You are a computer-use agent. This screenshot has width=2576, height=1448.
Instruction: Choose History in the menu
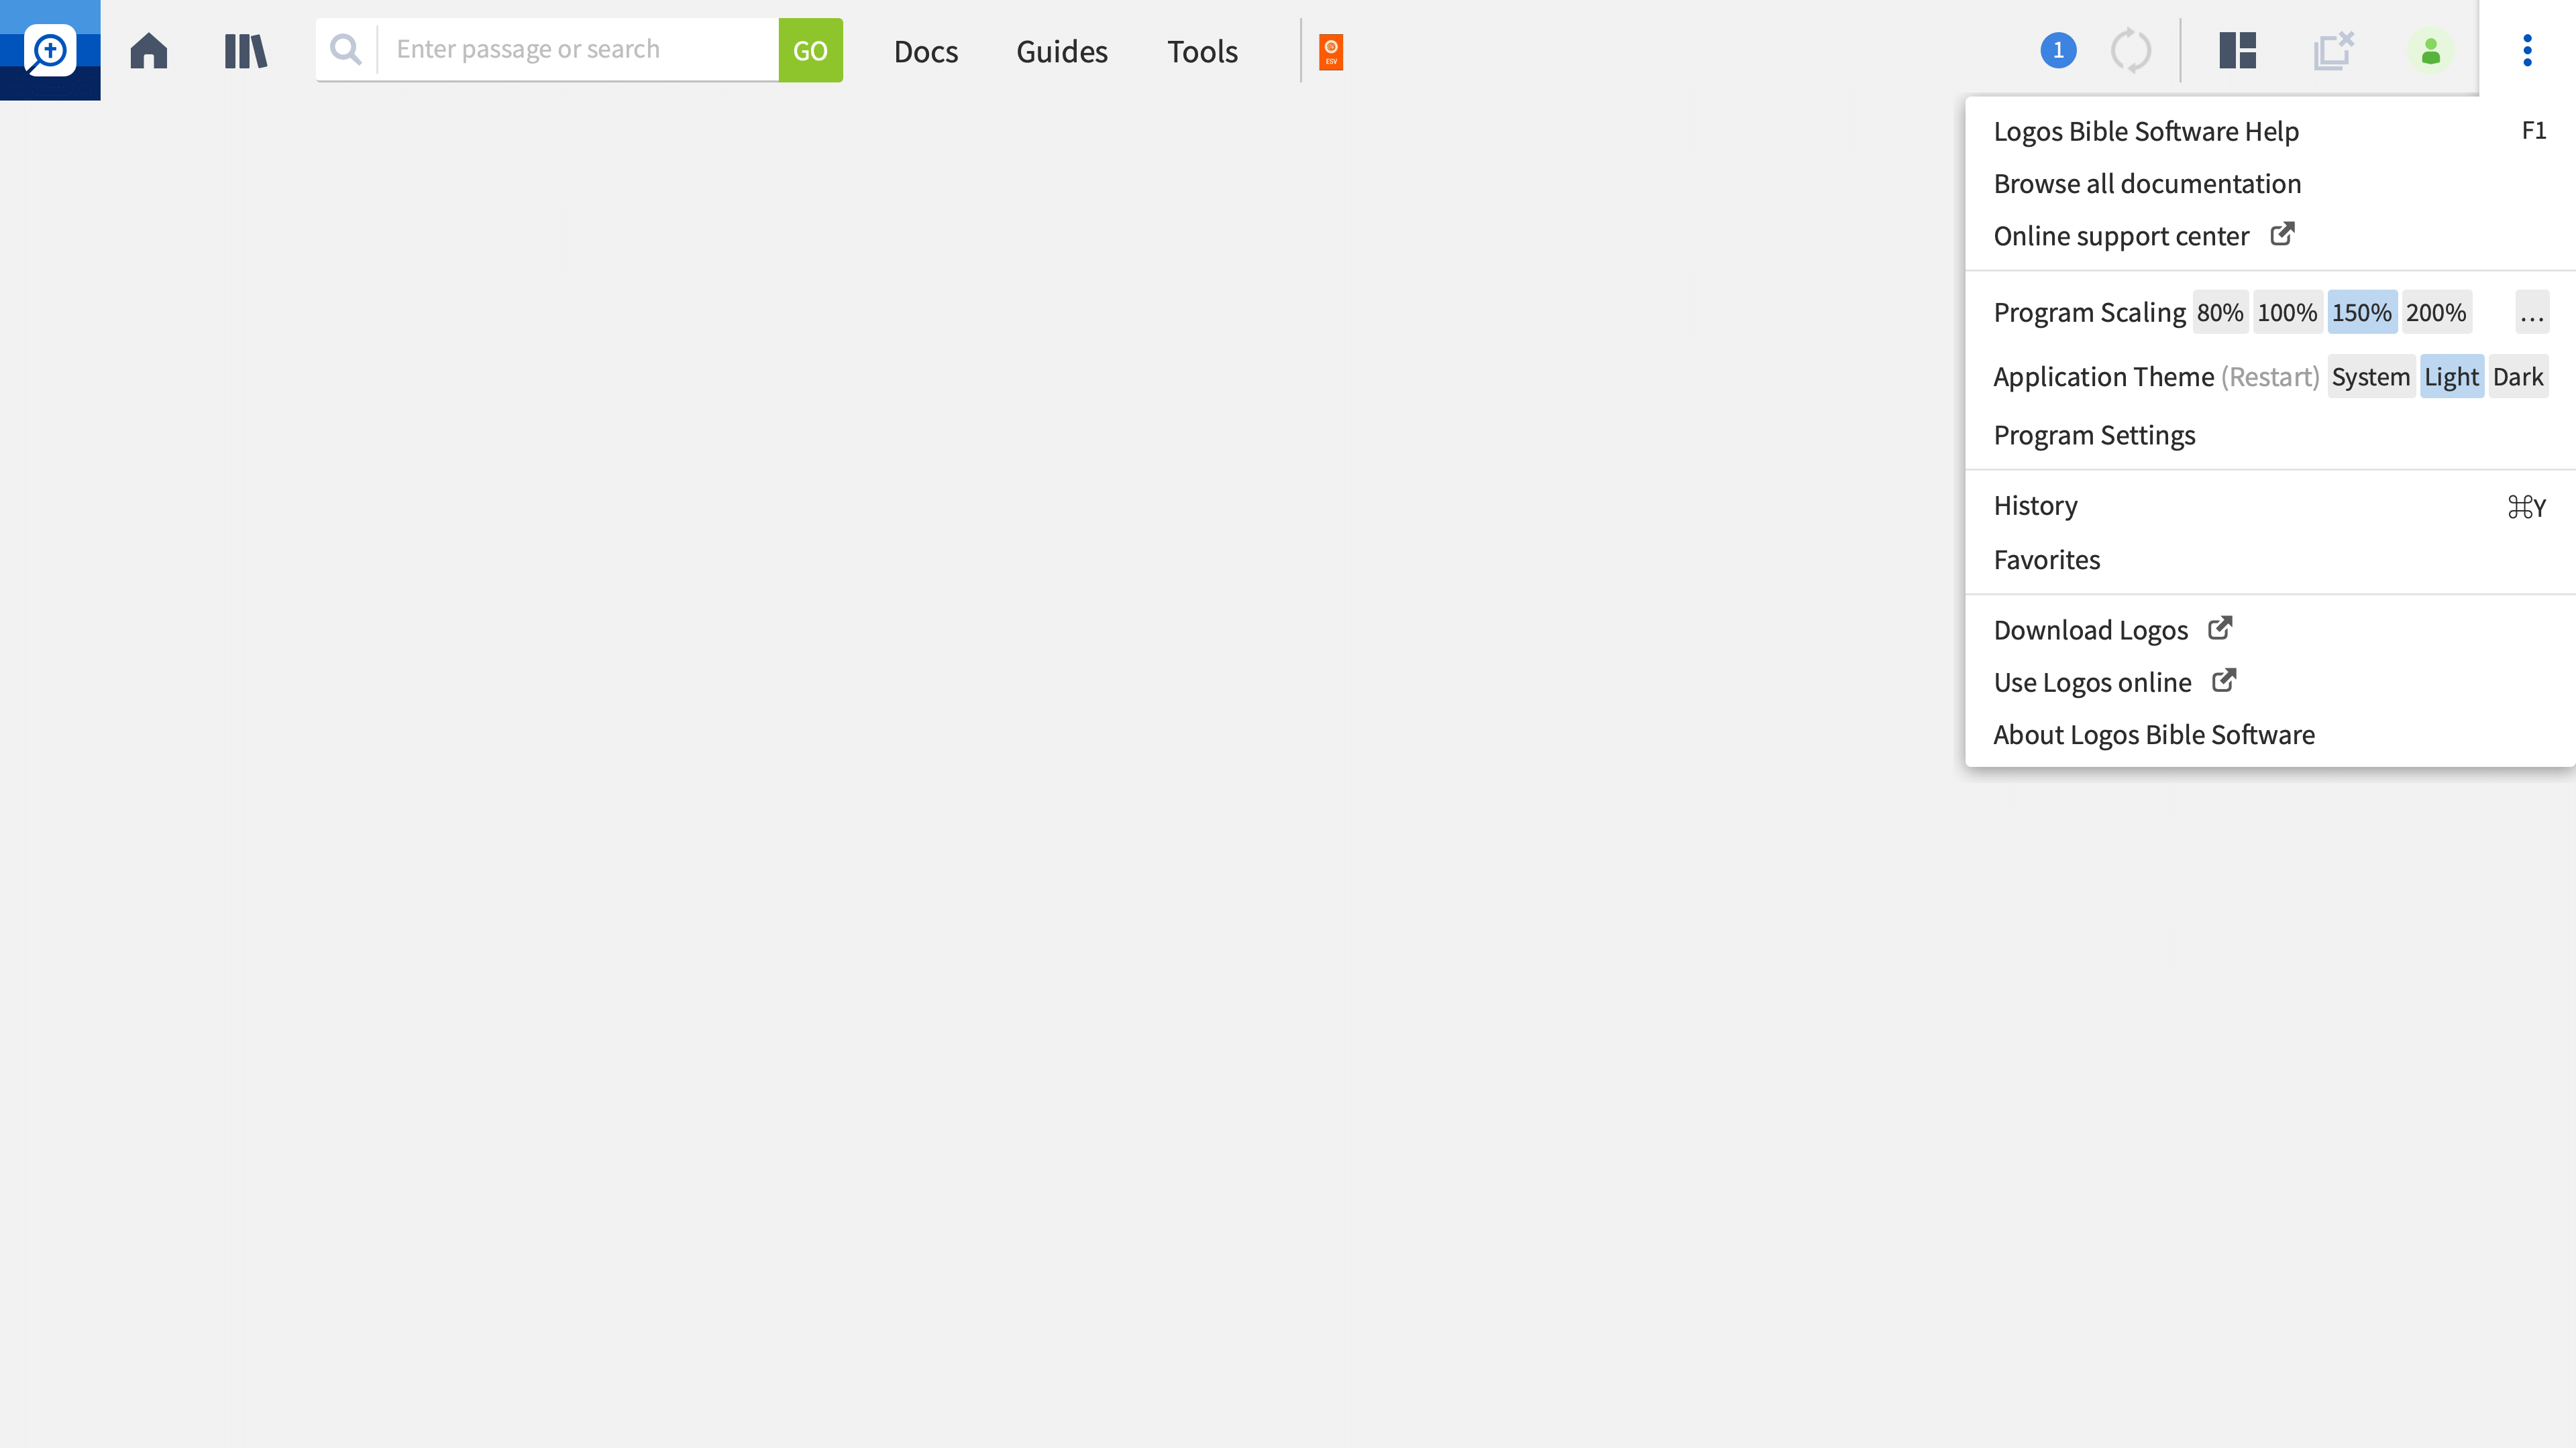click(2035, 505)
